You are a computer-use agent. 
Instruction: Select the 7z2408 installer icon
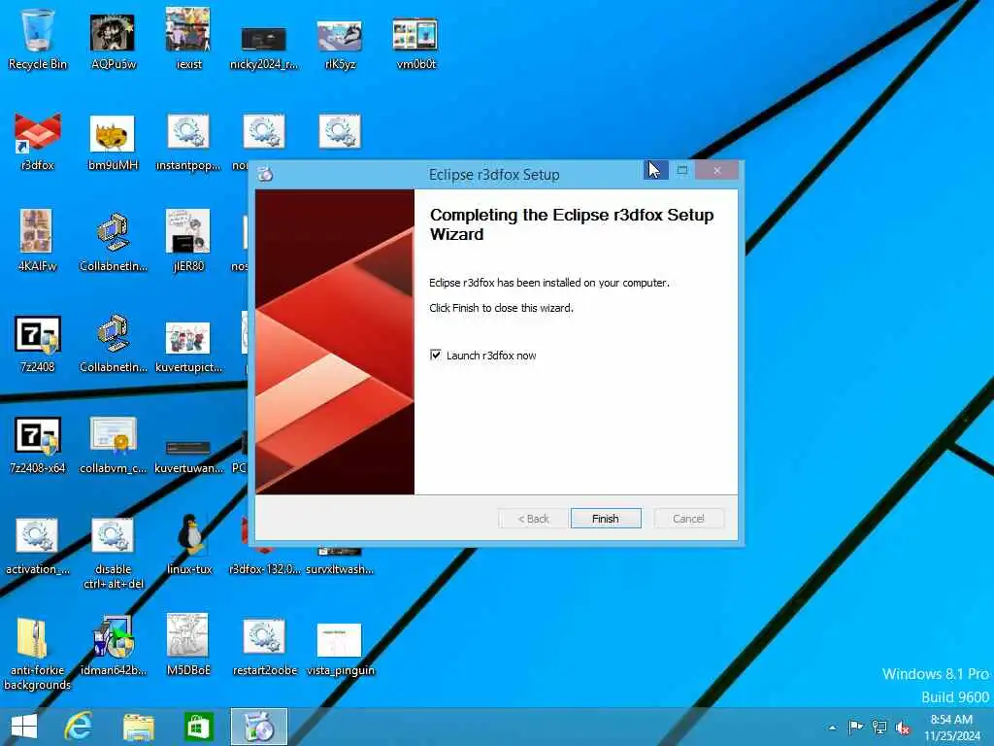click(38, 343)
